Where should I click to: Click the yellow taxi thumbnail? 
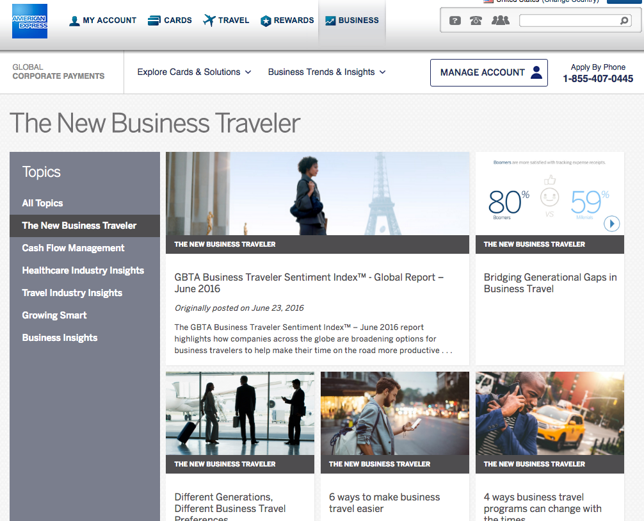tap(549, 413)
